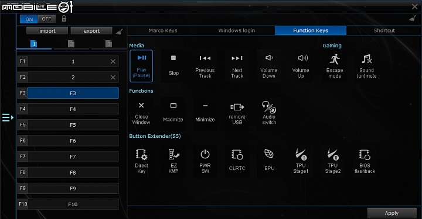422x219 pixels.
Task: Select the F4 key row
Action: click(x=68, y=109)
